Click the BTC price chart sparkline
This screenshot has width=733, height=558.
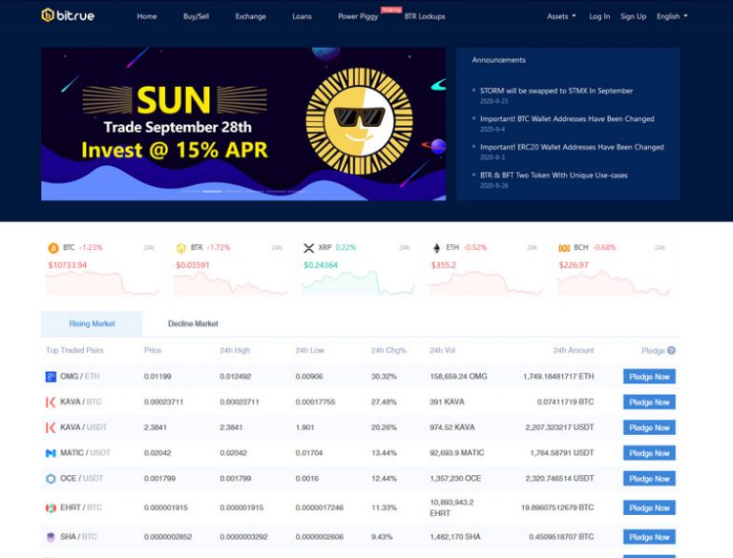pyautogui.click(x=102, y=283)
